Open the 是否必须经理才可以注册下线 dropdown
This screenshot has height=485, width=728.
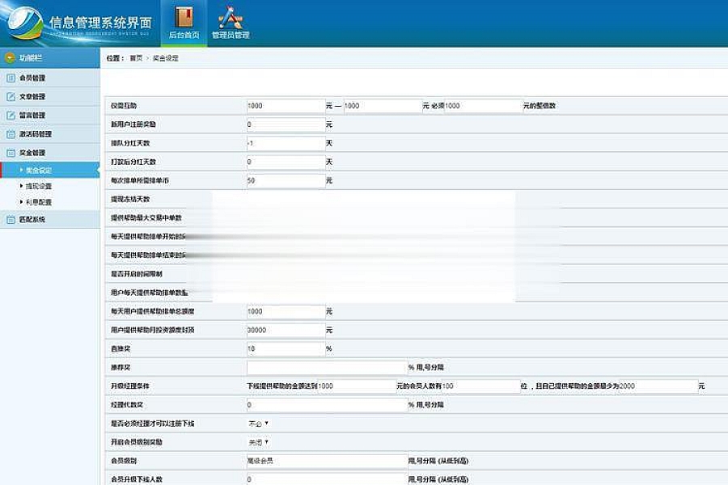click(258, 423)
